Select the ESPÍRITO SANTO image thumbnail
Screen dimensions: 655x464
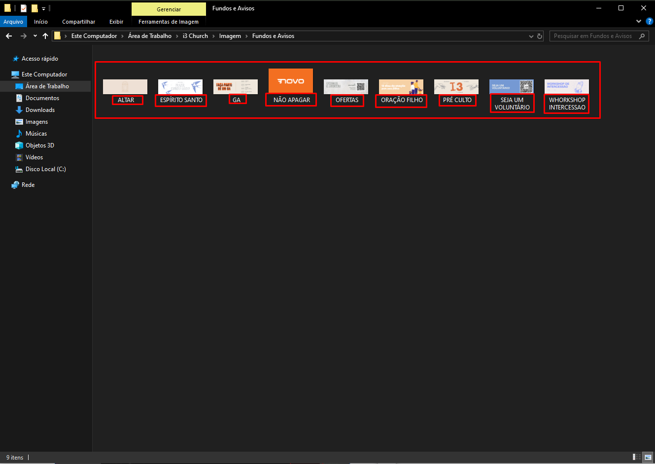coord(180,87)
